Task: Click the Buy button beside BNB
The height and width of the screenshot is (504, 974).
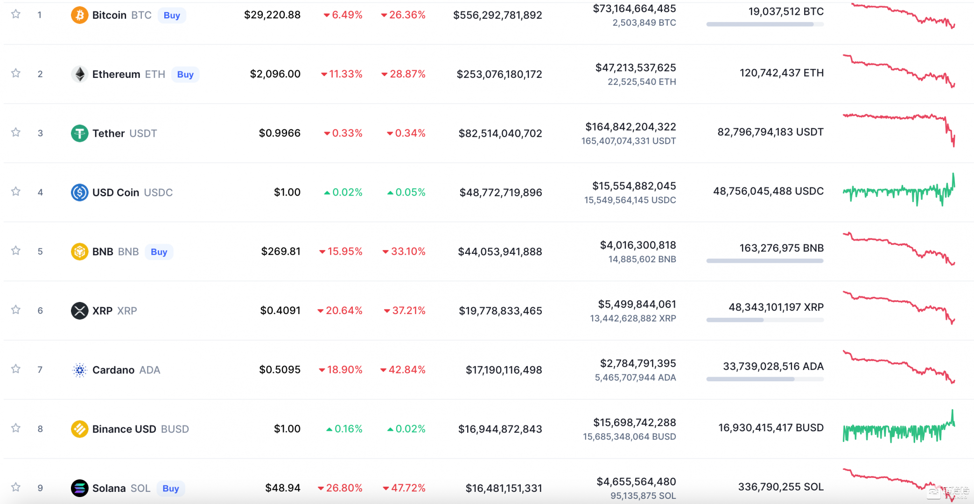Action: [159, 252]
